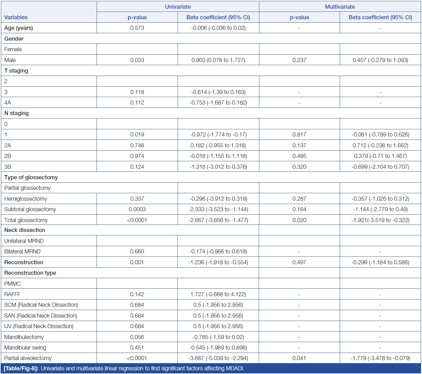
Task: Select the "Age (years)" row label
Action: 19,28
